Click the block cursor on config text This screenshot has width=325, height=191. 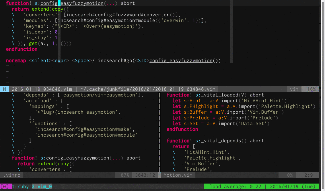[x=59, y=3]
